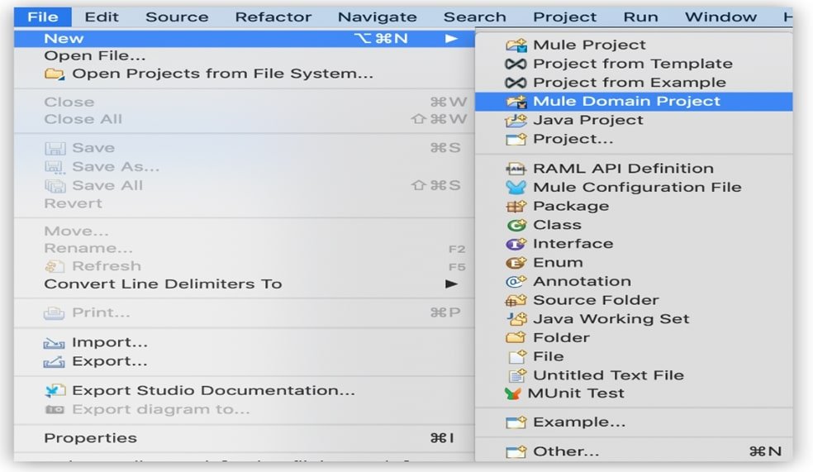
Task: Click the Project from Template icon
Action: coord(516,64)
